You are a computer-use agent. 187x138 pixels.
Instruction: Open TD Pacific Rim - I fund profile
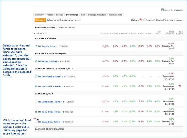[x=48, y=46]
